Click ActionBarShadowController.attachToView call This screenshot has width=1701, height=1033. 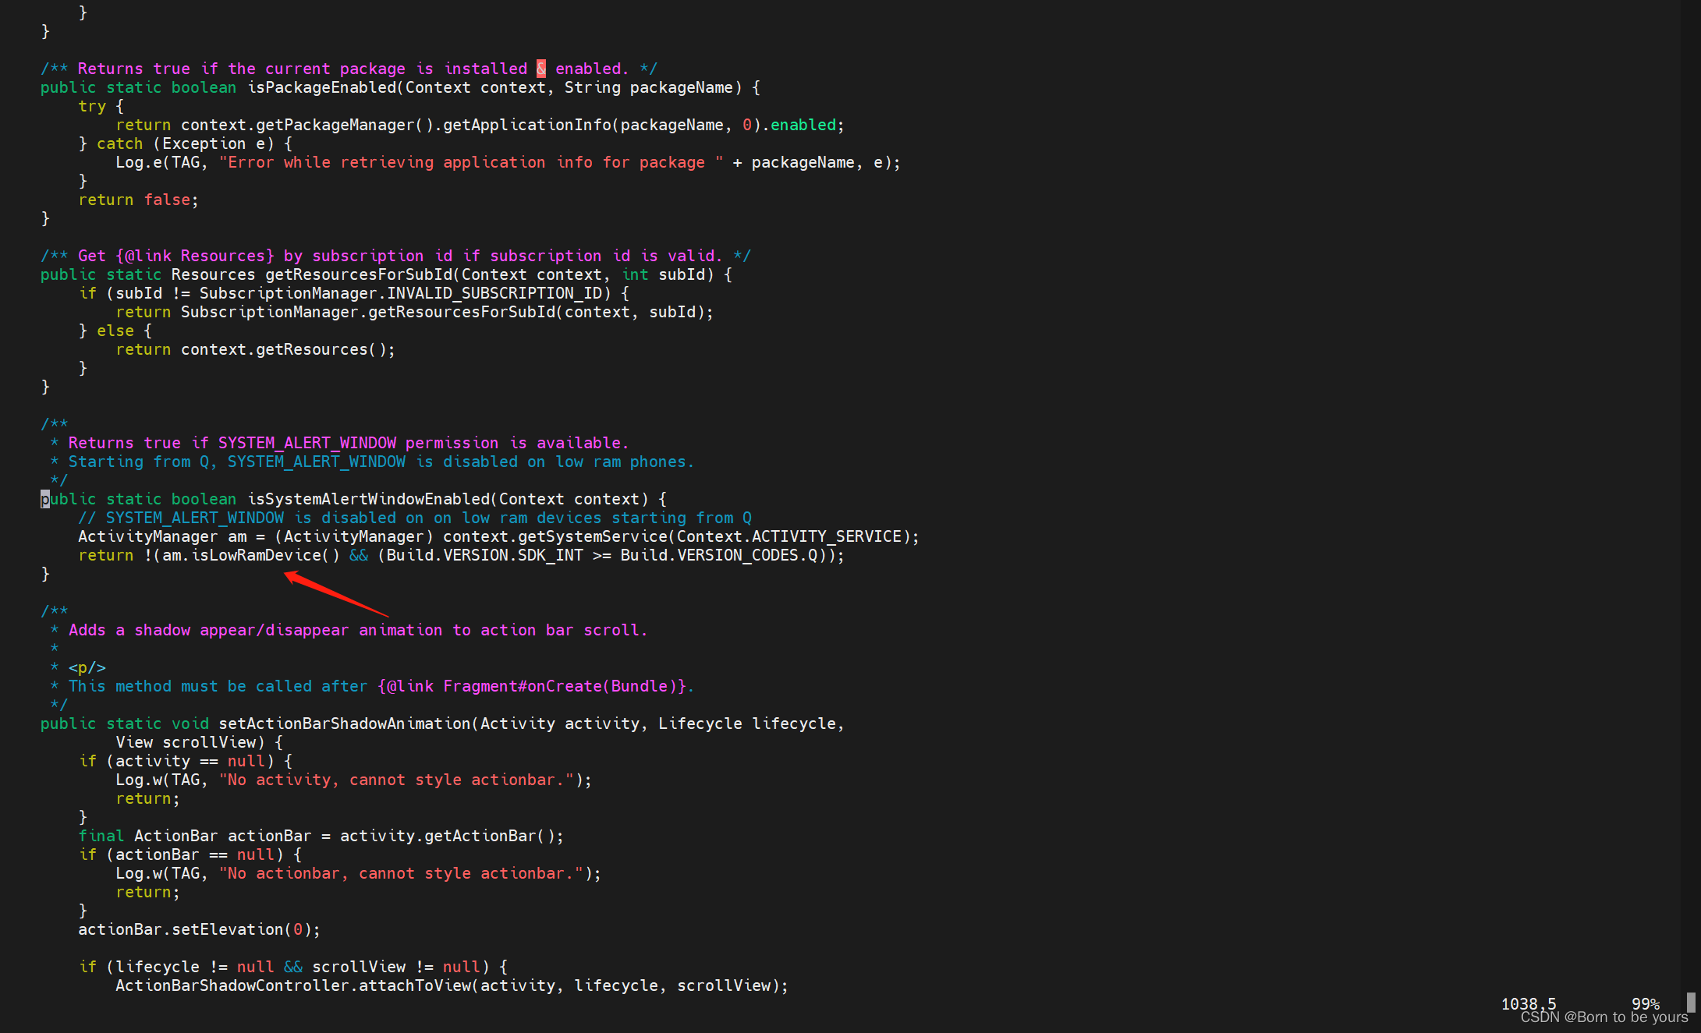(295, 985)
